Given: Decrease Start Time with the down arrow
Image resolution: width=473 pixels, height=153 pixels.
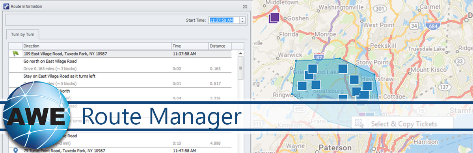Looking at the screenshot, I should coord(242,22).
